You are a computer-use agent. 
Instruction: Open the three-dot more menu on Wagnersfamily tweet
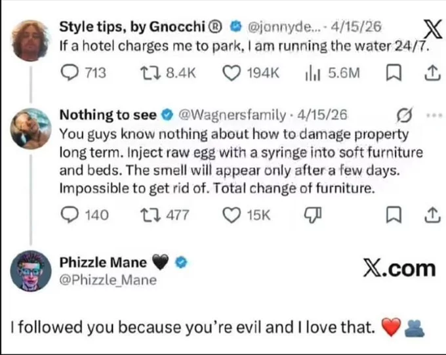pyautogui.click(x=434, y=115)
